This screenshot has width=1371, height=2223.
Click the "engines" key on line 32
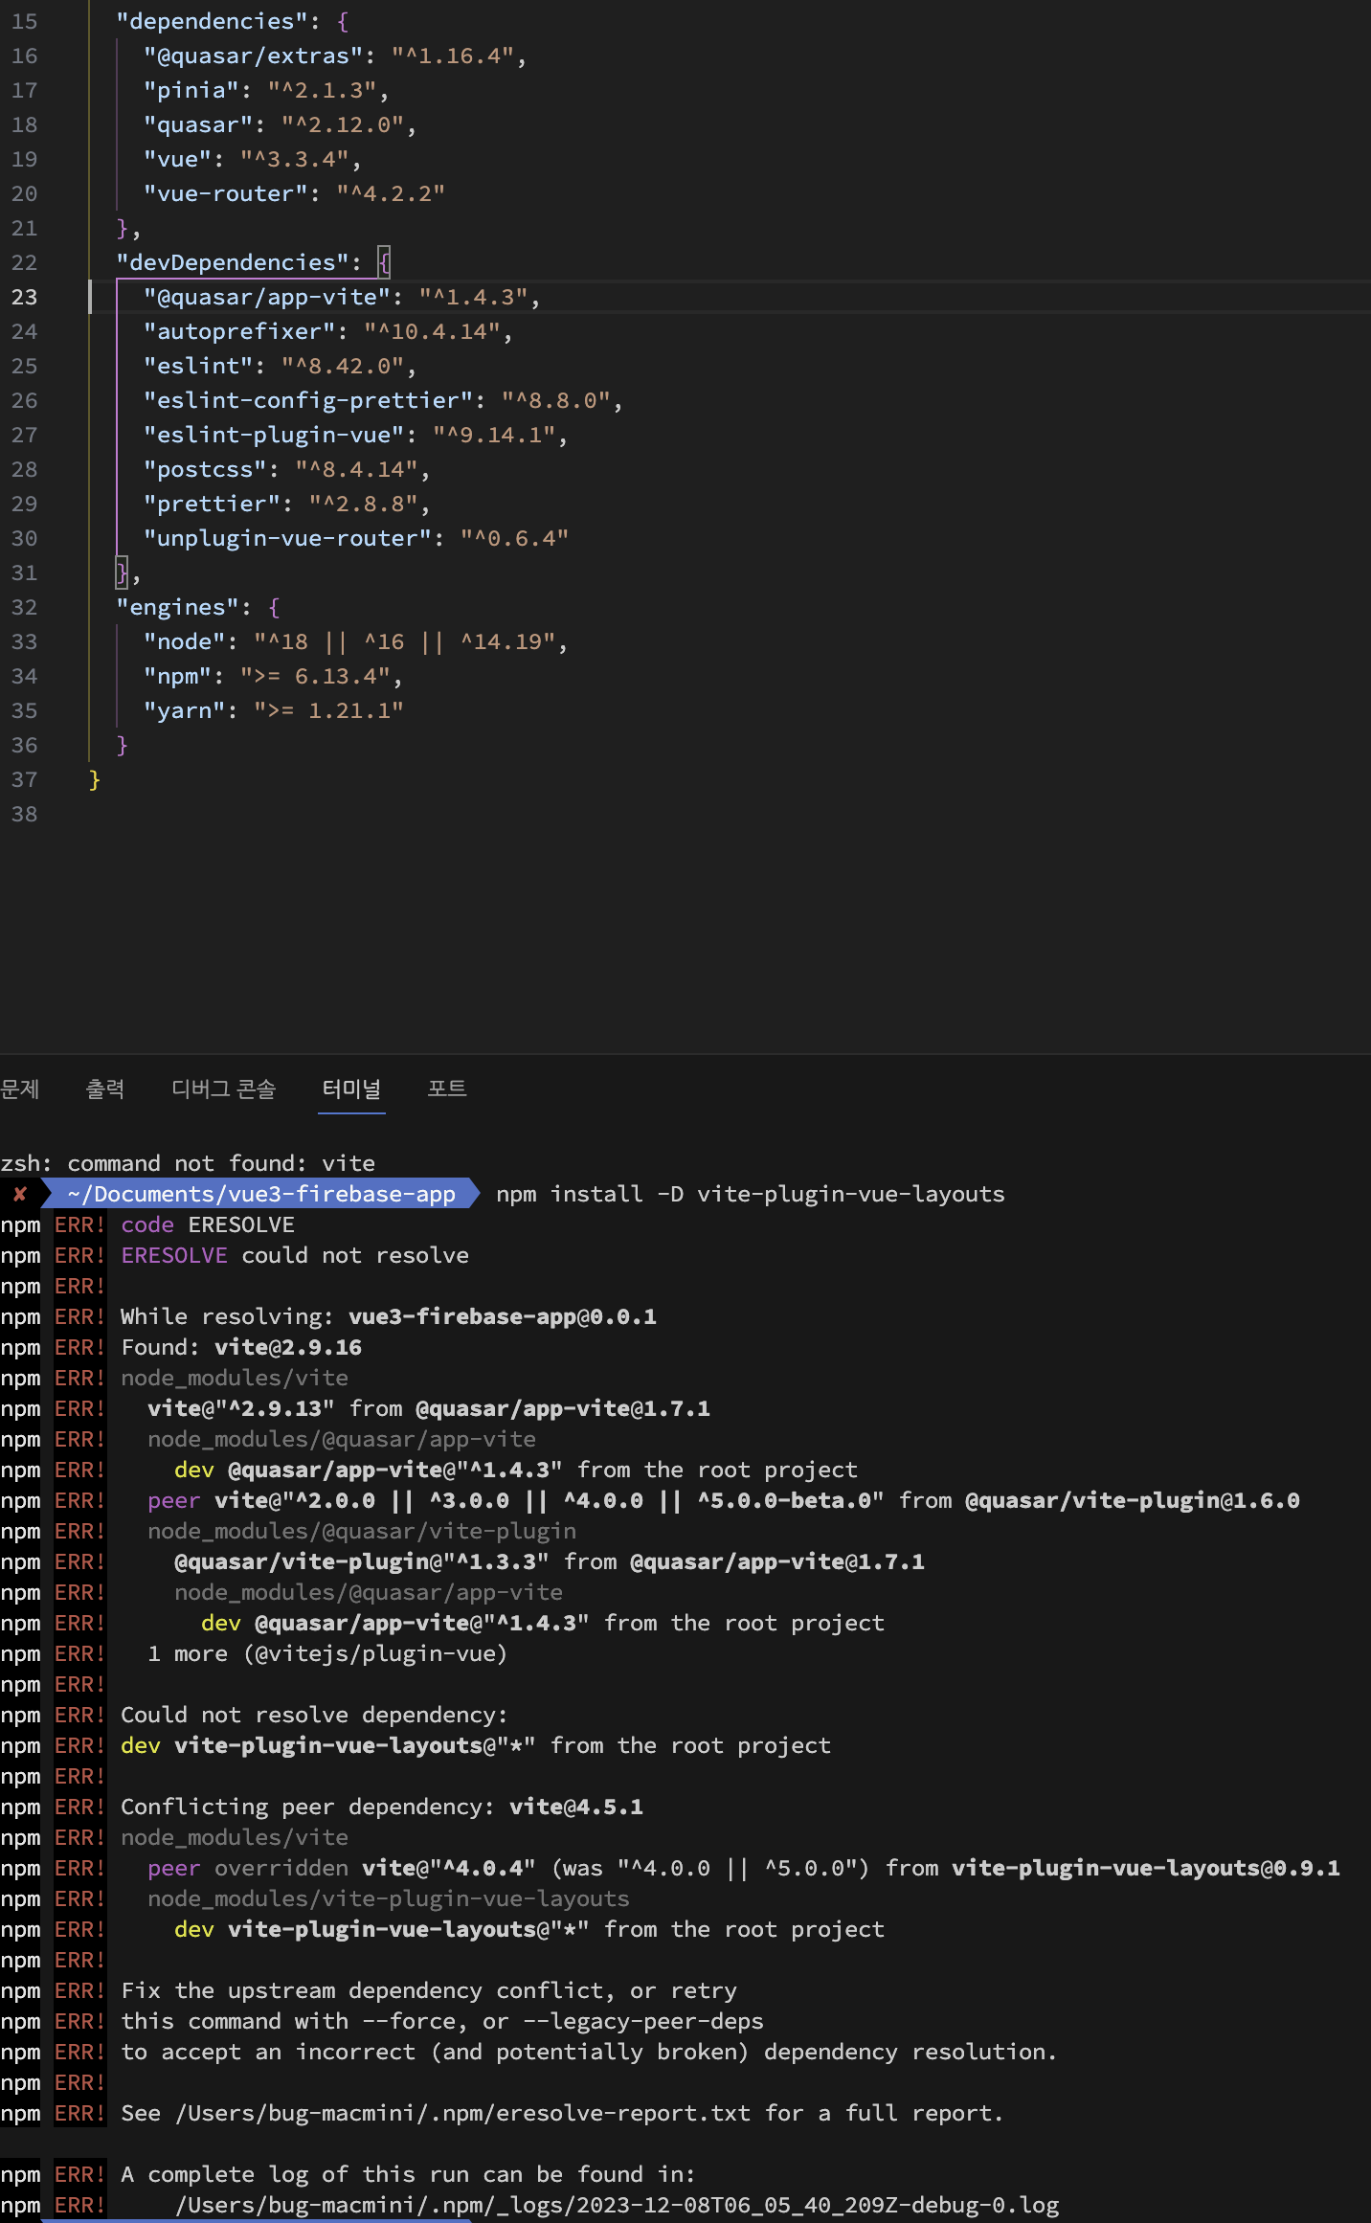pos(177,607)
